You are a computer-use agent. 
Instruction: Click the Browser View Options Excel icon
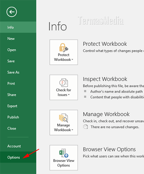[64, 153]
